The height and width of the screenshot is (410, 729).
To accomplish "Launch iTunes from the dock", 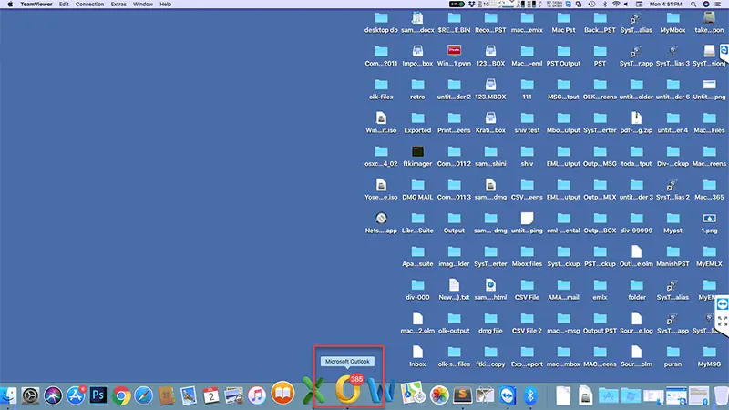I will tap(256, 395).
